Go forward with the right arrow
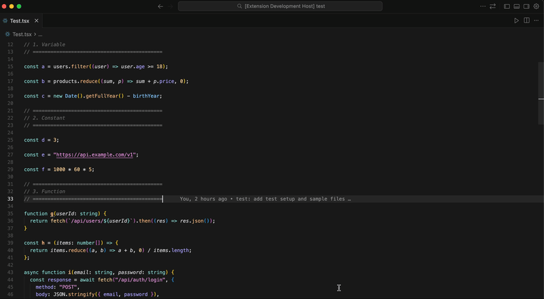The width and height of the screenshot is (544, 299). coord(171,6)
